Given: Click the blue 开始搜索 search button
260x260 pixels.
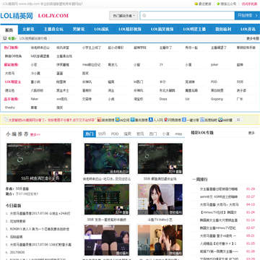Looking at the screenshot, I should tap(247, 16).
